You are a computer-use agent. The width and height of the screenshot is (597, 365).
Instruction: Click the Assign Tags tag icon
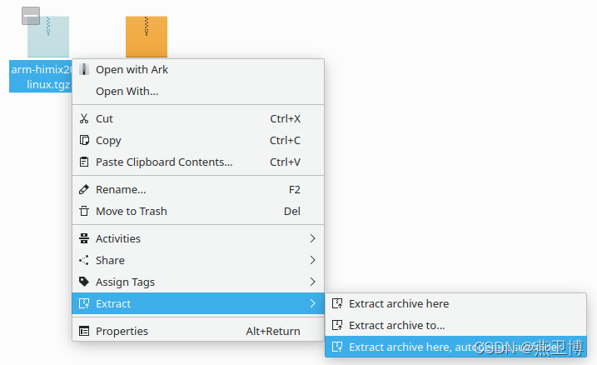tap(84, 282)
